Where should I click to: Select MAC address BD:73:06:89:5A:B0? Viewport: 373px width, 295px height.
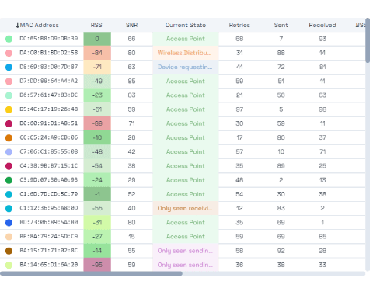49,222
